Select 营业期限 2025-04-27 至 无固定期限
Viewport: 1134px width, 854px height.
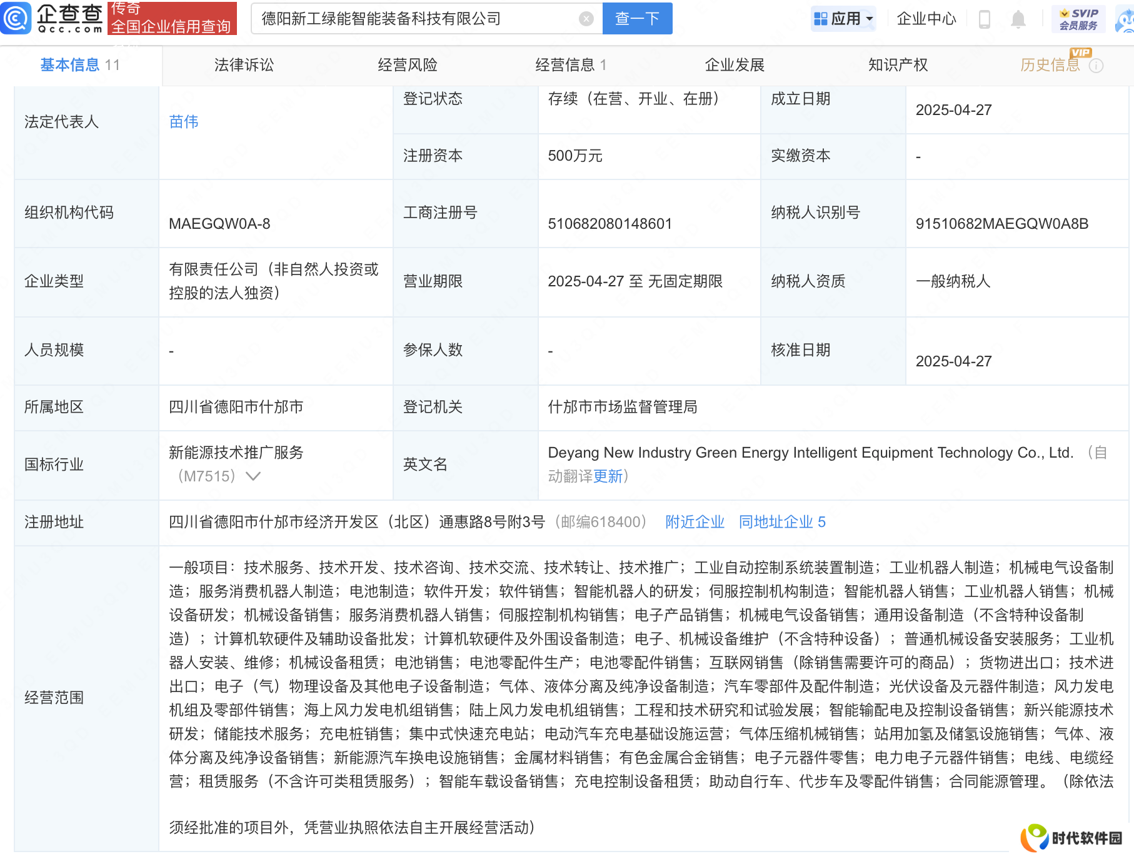pyautogui.click(x=635, y=281)
